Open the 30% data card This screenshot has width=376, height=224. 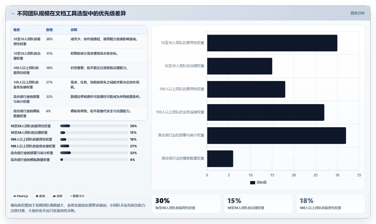[x=186, y=203]
